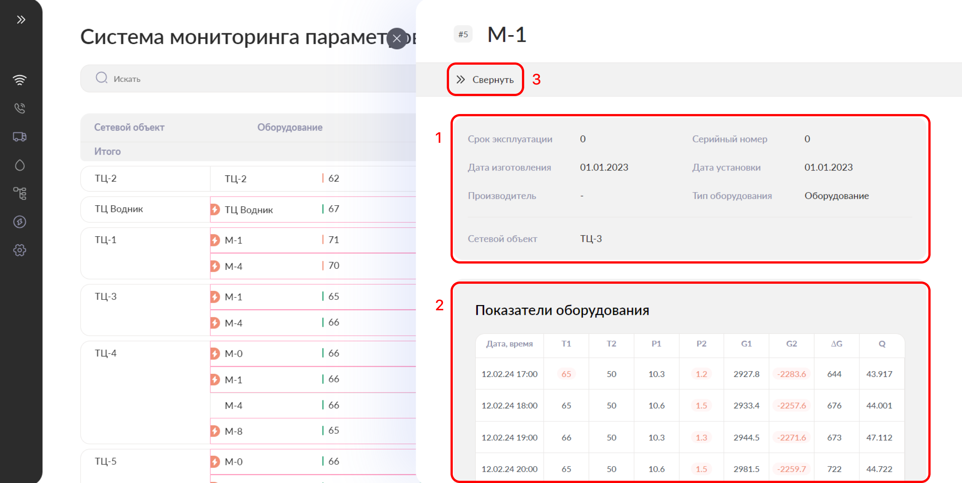The image size is (962, 483).
Task: Open the energy bolt circle sidebar icon
Action: click(x=20, y=222)
